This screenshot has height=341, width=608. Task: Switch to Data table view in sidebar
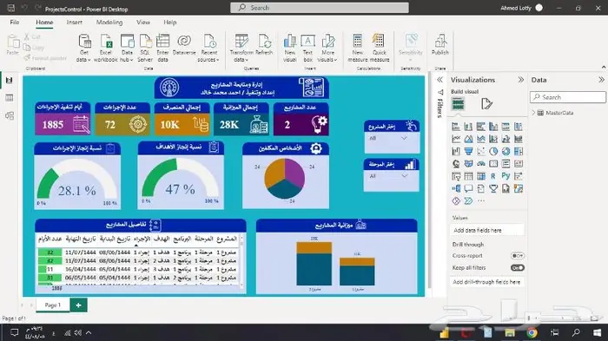[10, 98]
